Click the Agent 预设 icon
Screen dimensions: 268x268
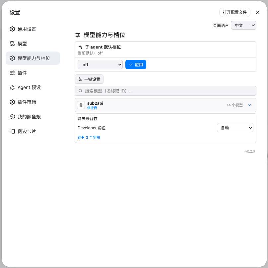click(12, 87)
